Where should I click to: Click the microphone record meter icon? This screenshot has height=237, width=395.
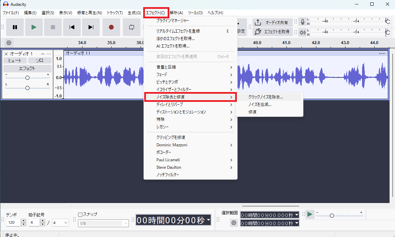[303, 22]
